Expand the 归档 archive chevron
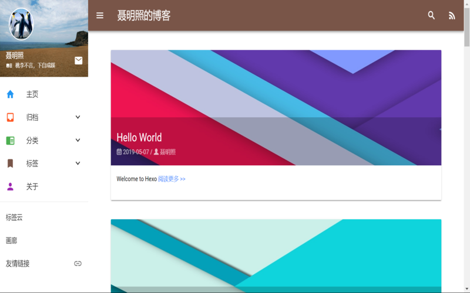The width and height of the screenshot is (470, 293). (78, 117)
